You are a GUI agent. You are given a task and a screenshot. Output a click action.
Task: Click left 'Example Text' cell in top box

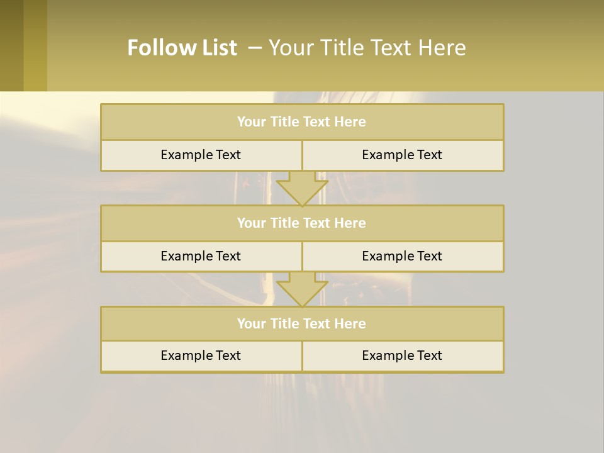201,155
